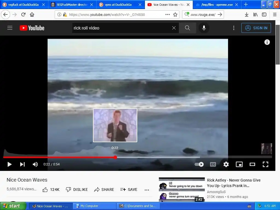
Task: Click the go arrow in the search box
Action: (x=220, y=14)
